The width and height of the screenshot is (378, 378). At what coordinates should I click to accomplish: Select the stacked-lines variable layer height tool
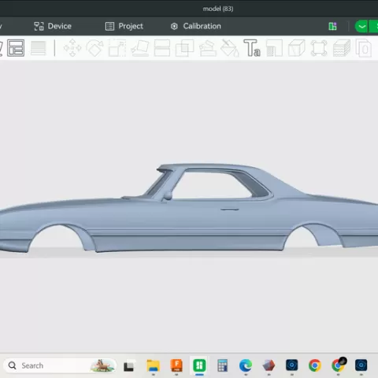tap(39, 48)
